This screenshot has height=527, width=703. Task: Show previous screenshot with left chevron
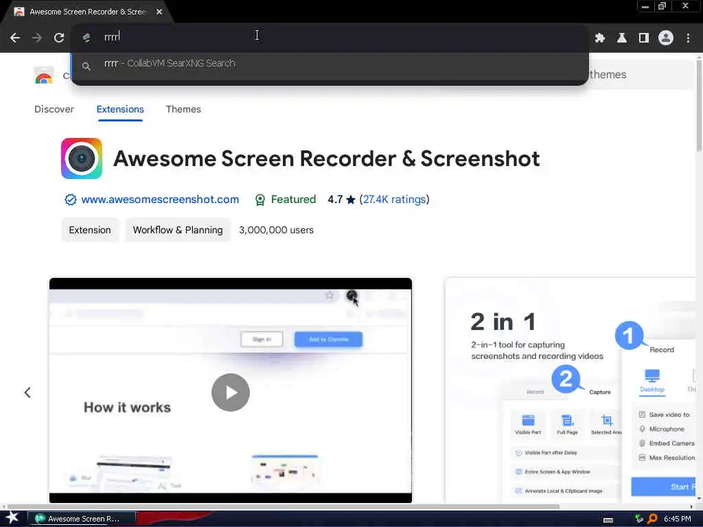pyautogui.click(x=27, y=393)
